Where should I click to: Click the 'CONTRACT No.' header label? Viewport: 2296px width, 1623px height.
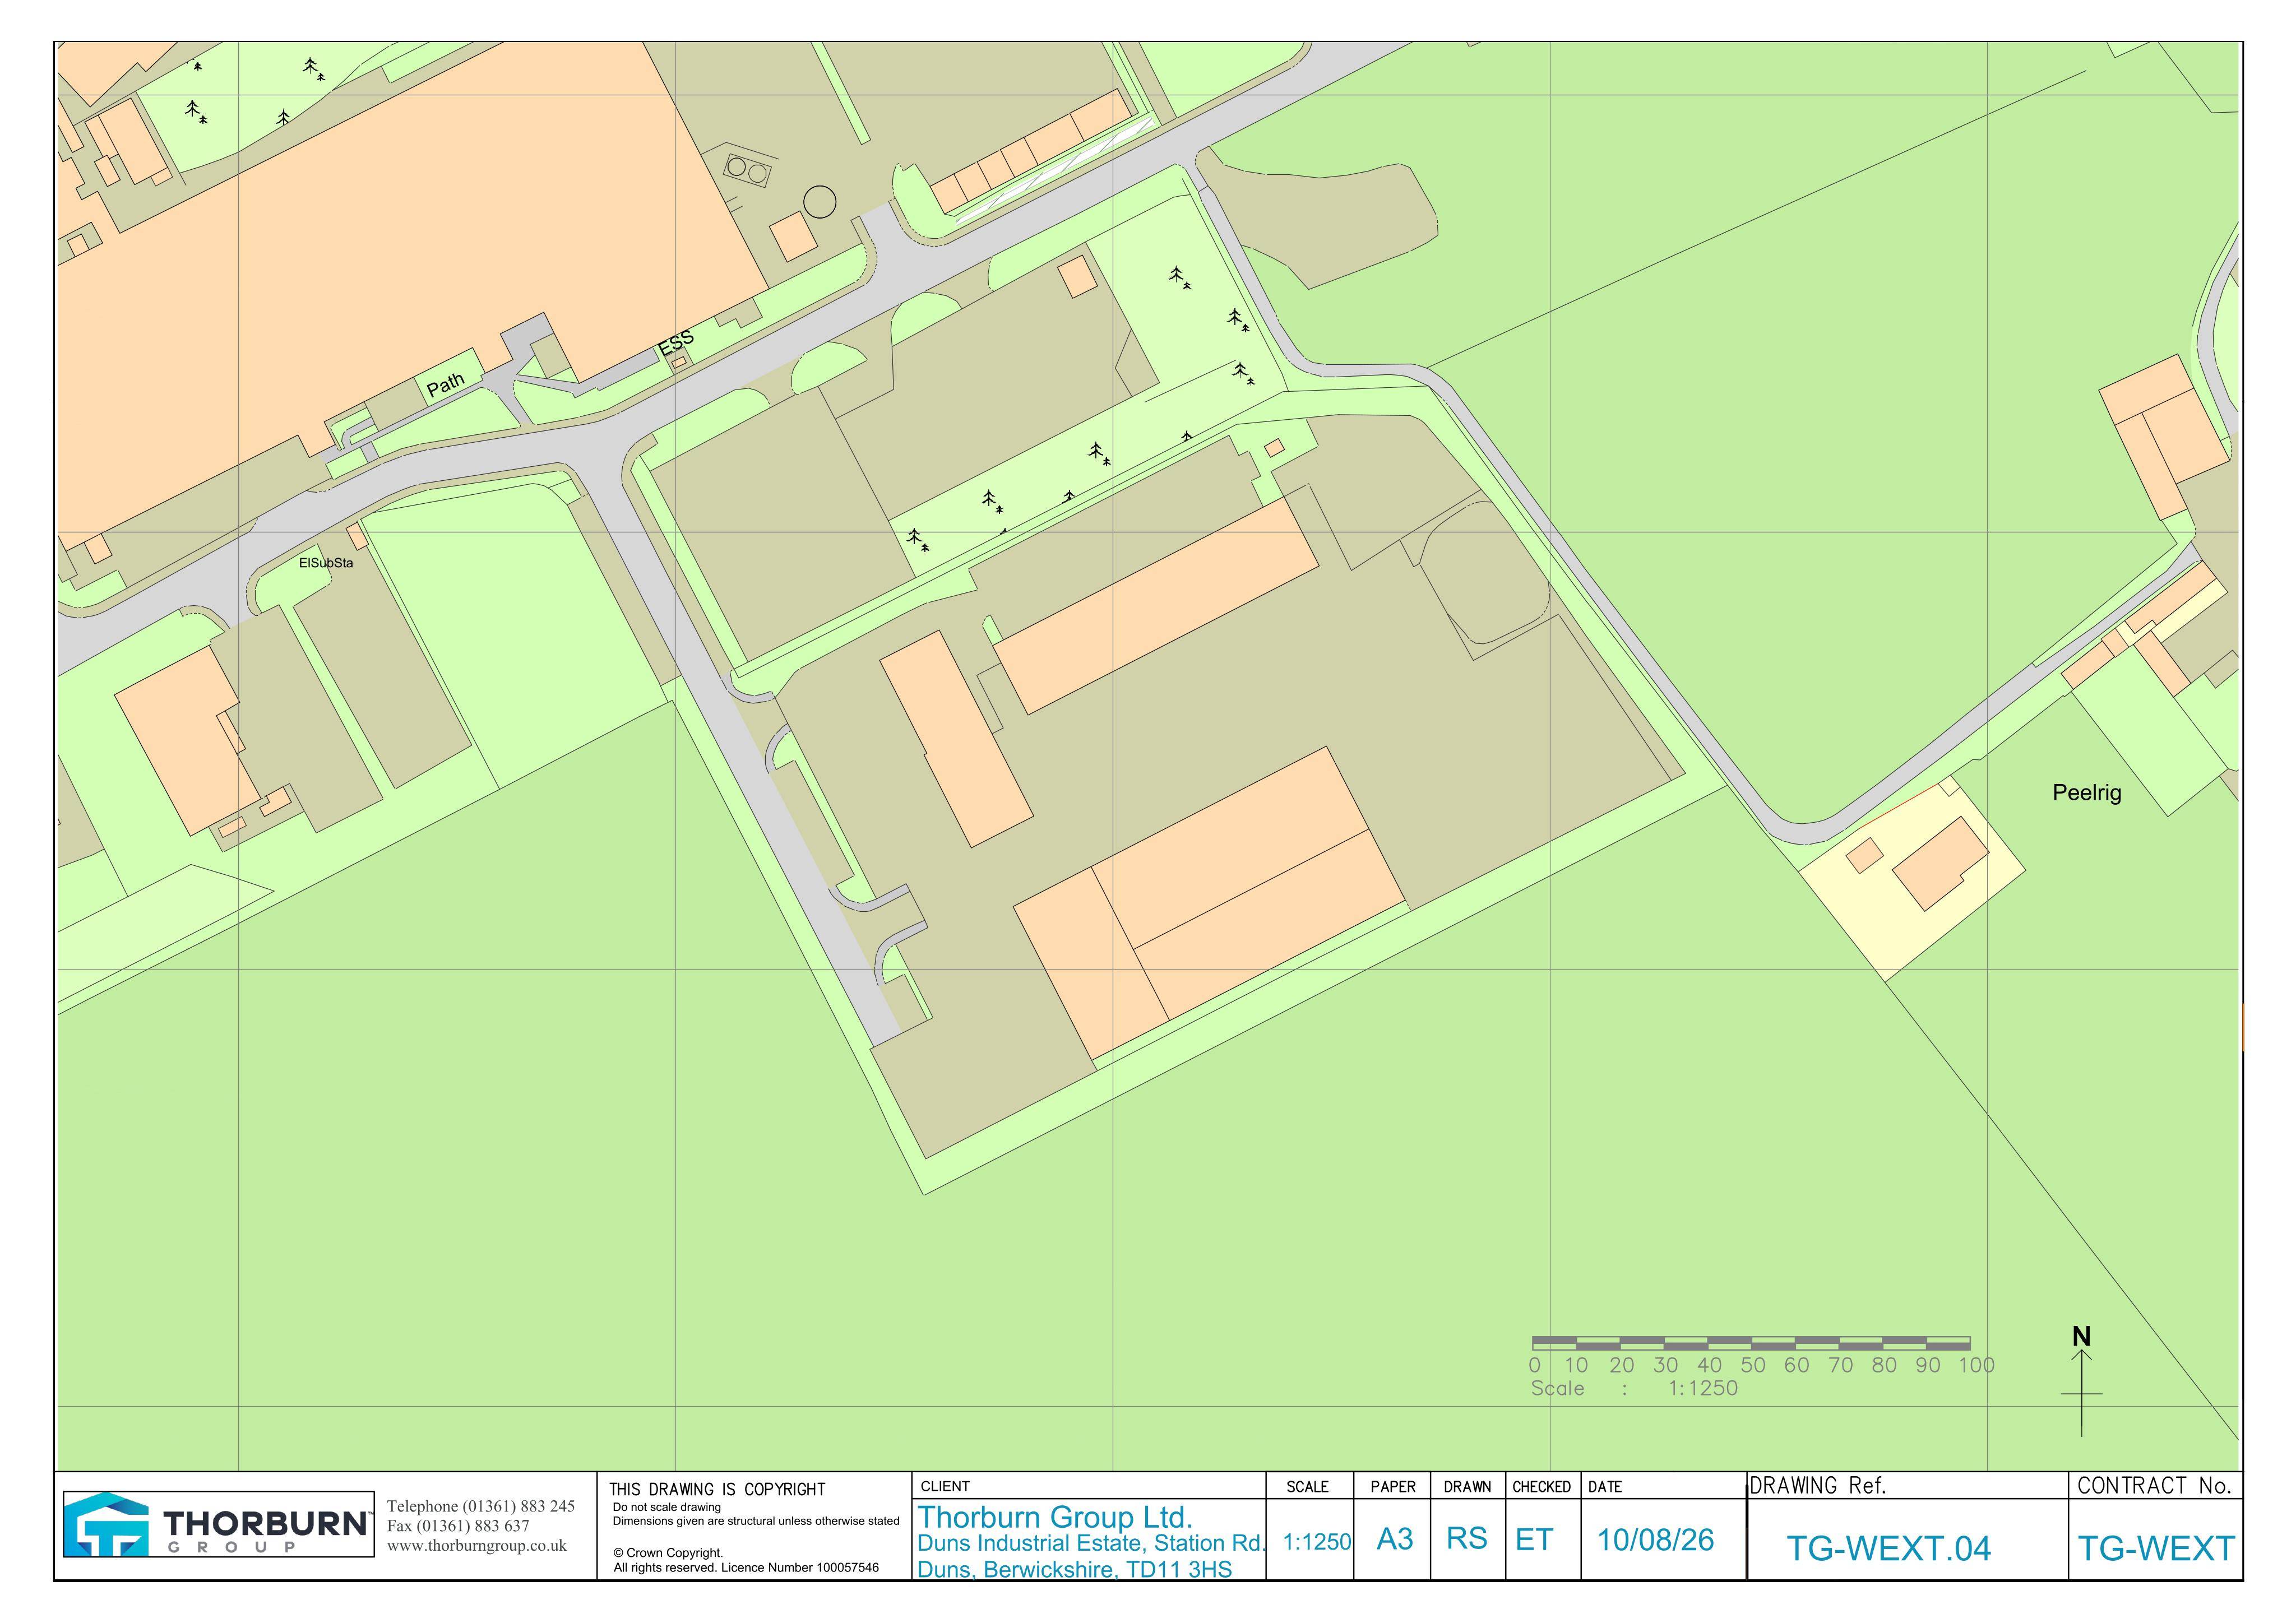coord(2154,1486)
